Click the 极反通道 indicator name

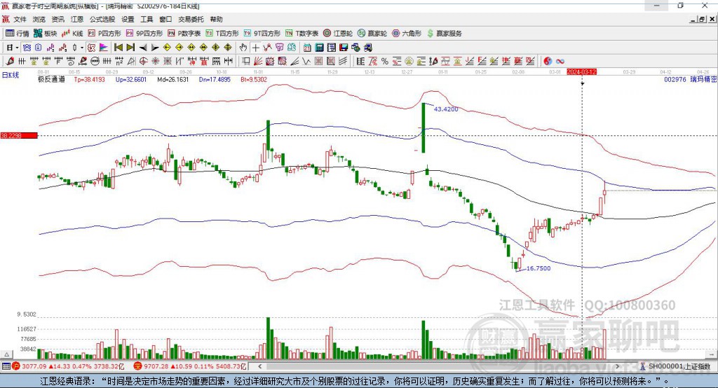[51, 79]
